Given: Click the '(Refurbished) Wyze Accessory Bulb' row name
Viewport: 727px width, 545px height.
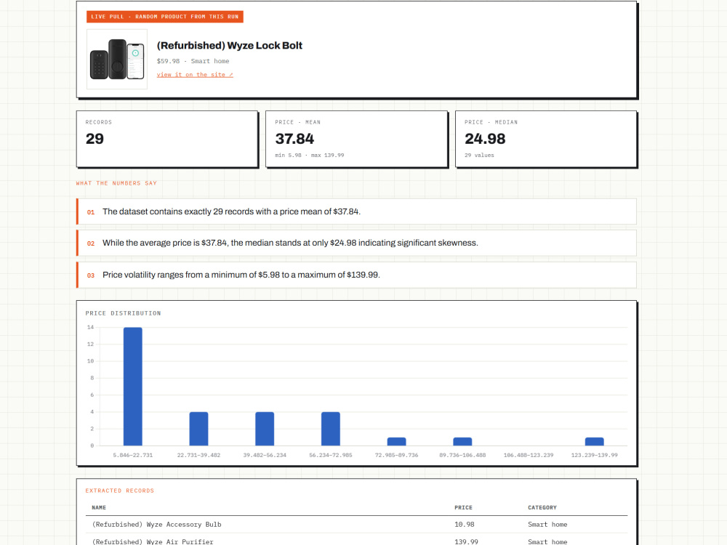Looking at the screenshot, I should pyautogui.click(x=157, y=525).
